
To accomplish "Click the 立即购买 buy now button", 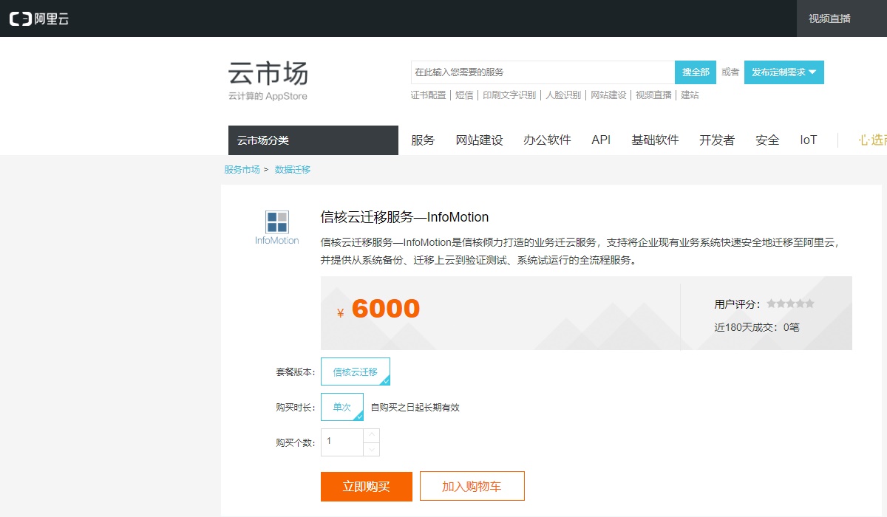I will pos(367,487).
